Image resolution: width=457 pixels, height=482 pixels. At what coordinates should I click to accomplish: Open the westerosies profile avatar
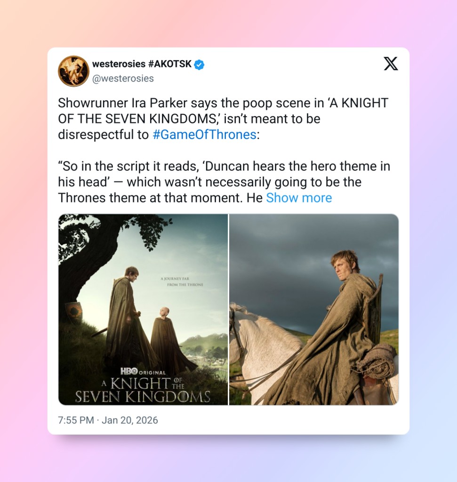tap(73, 71)
